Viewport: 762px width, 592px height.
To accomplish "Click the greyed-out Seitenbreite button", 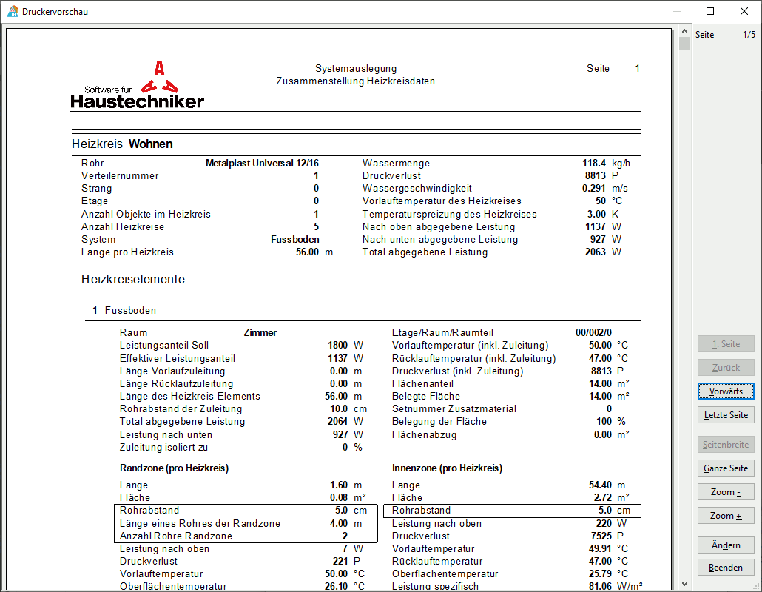I will click(x=726, y=445).
